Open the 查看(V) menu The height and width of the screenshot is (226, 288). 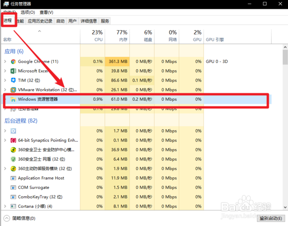pos(46,12)
